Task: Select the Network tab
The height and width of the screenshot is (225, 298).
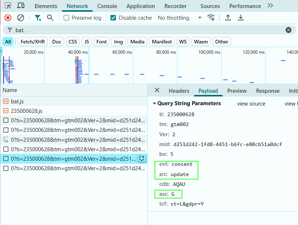Action: tap(77, 6)
